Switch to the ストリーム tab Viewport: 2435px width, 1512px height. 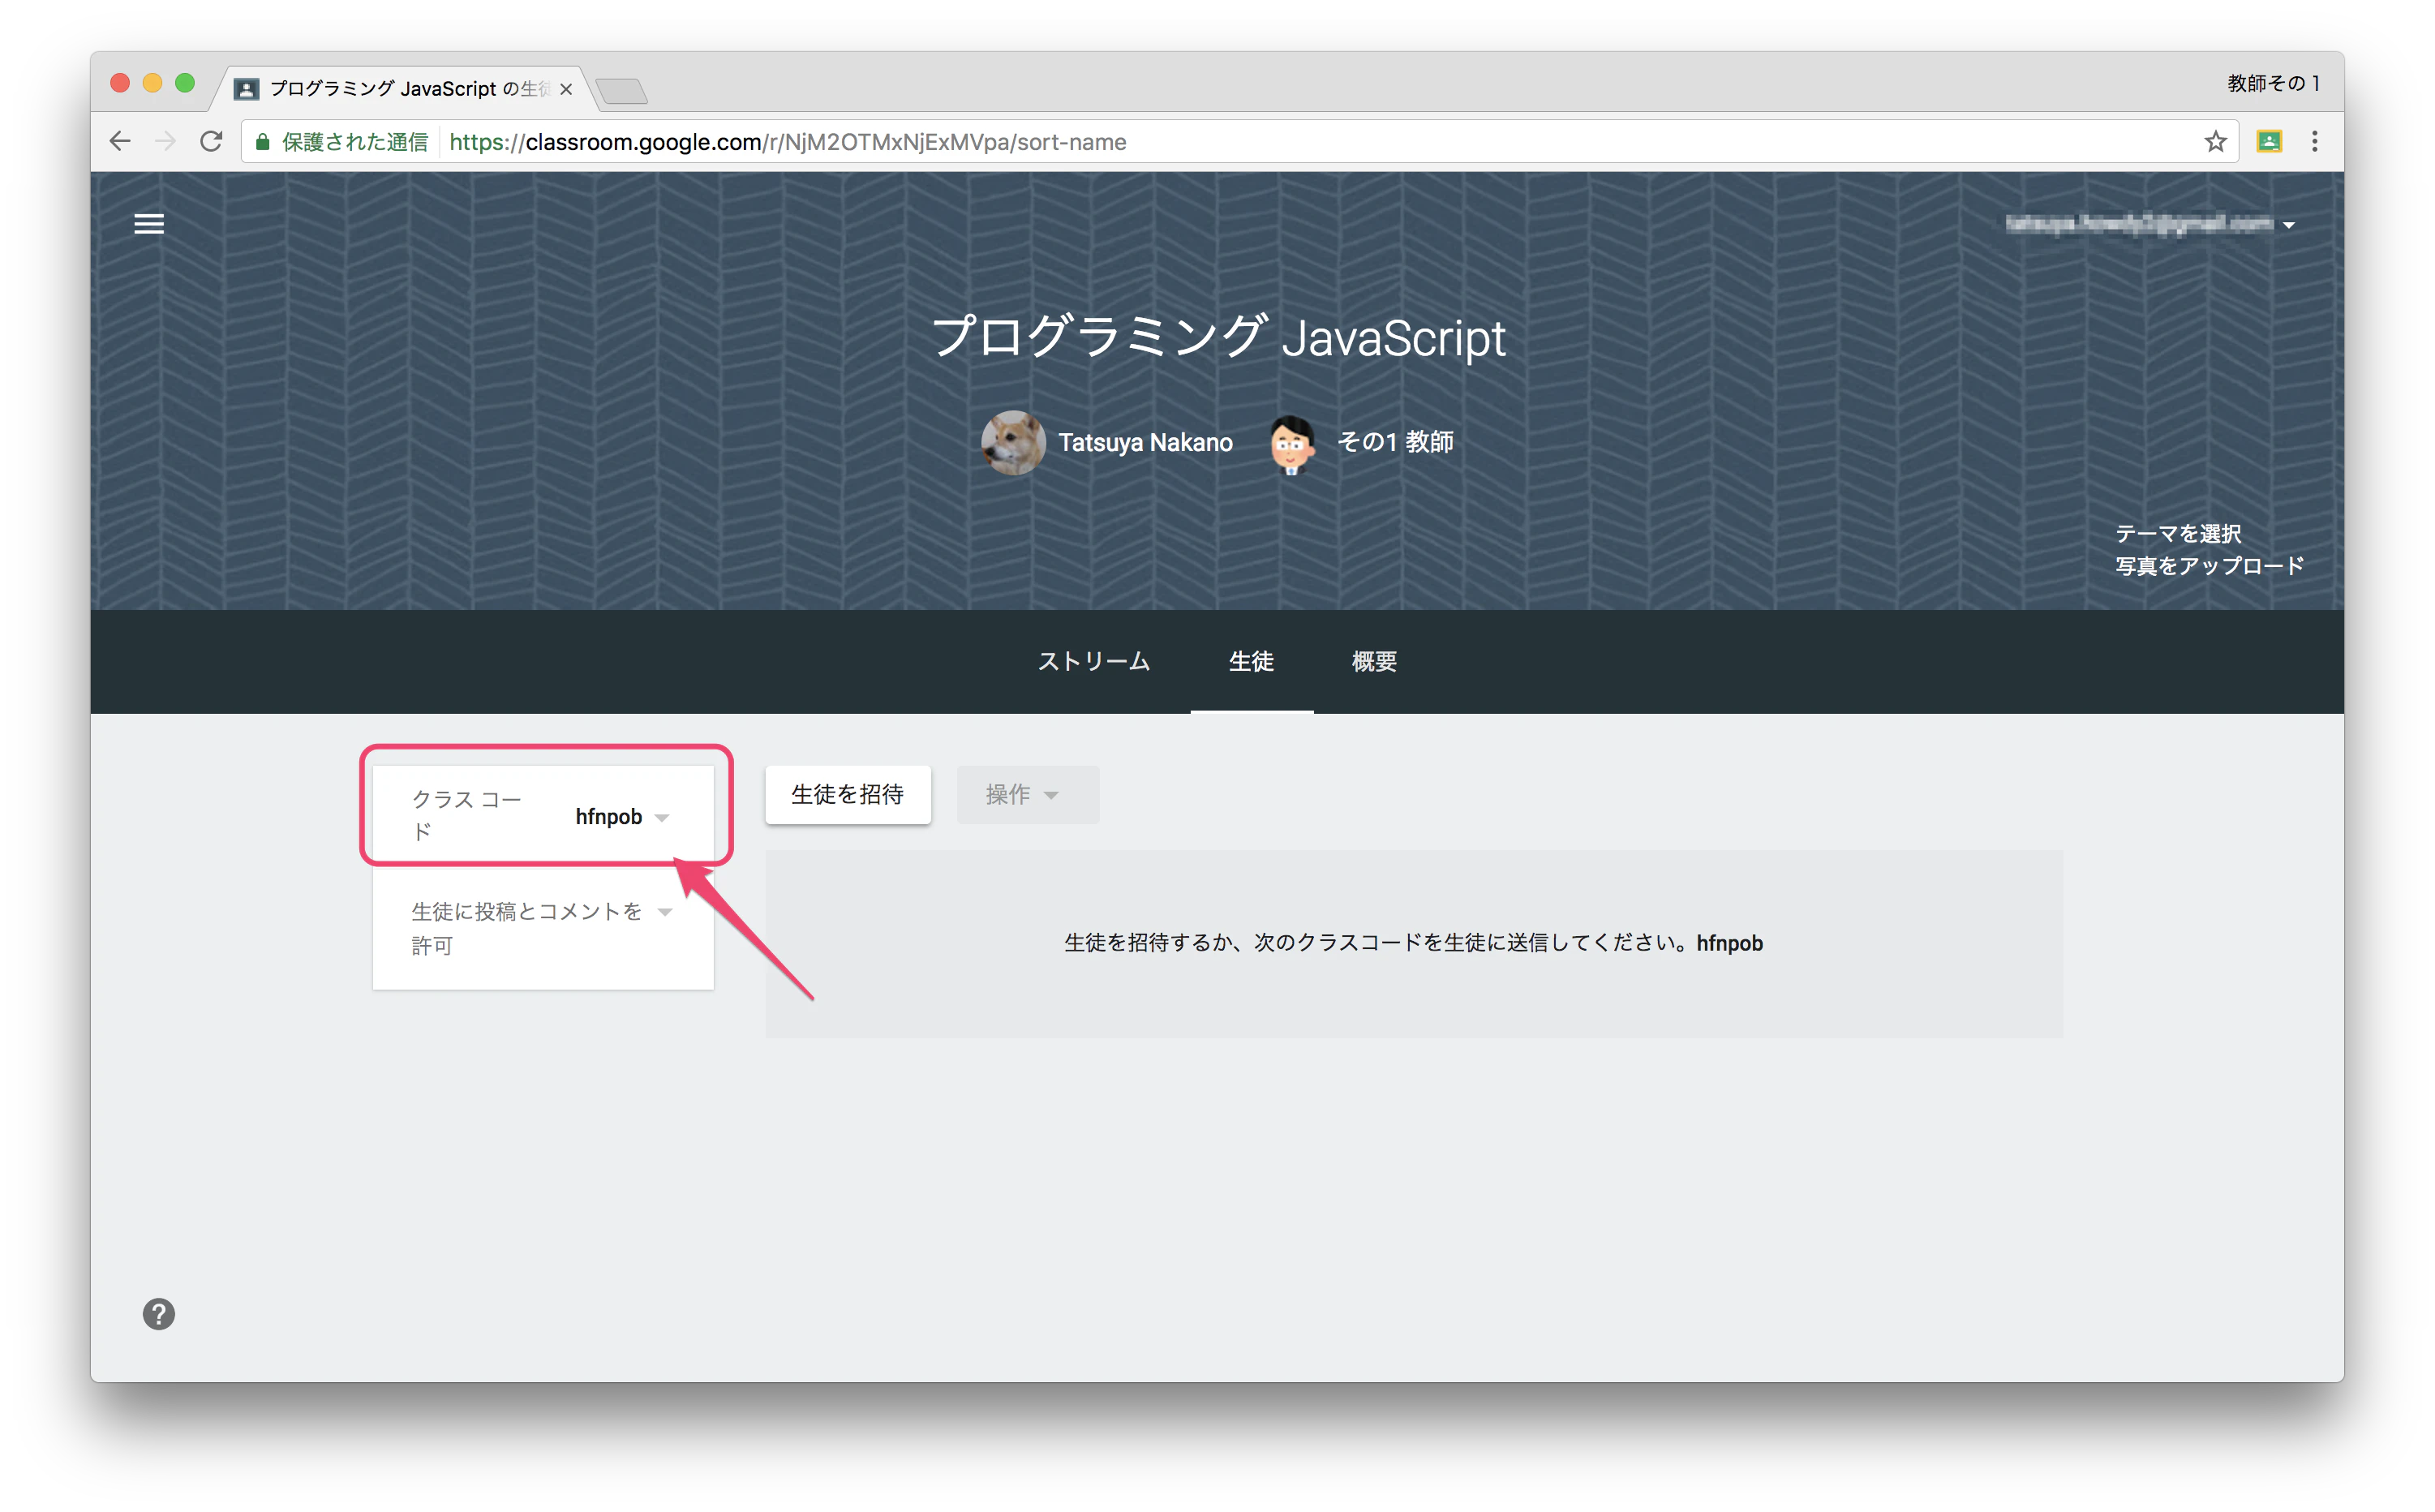point(1094,661)
